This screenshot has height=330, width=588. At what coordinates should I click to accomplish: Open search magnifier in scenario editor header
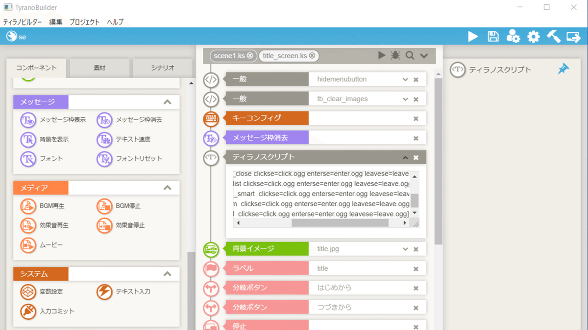[410, 56]
